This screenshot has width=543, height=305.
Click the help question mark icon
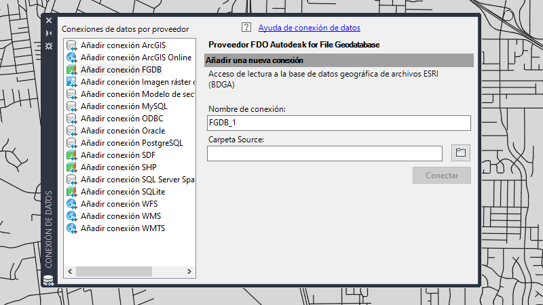tap(246, 27)
